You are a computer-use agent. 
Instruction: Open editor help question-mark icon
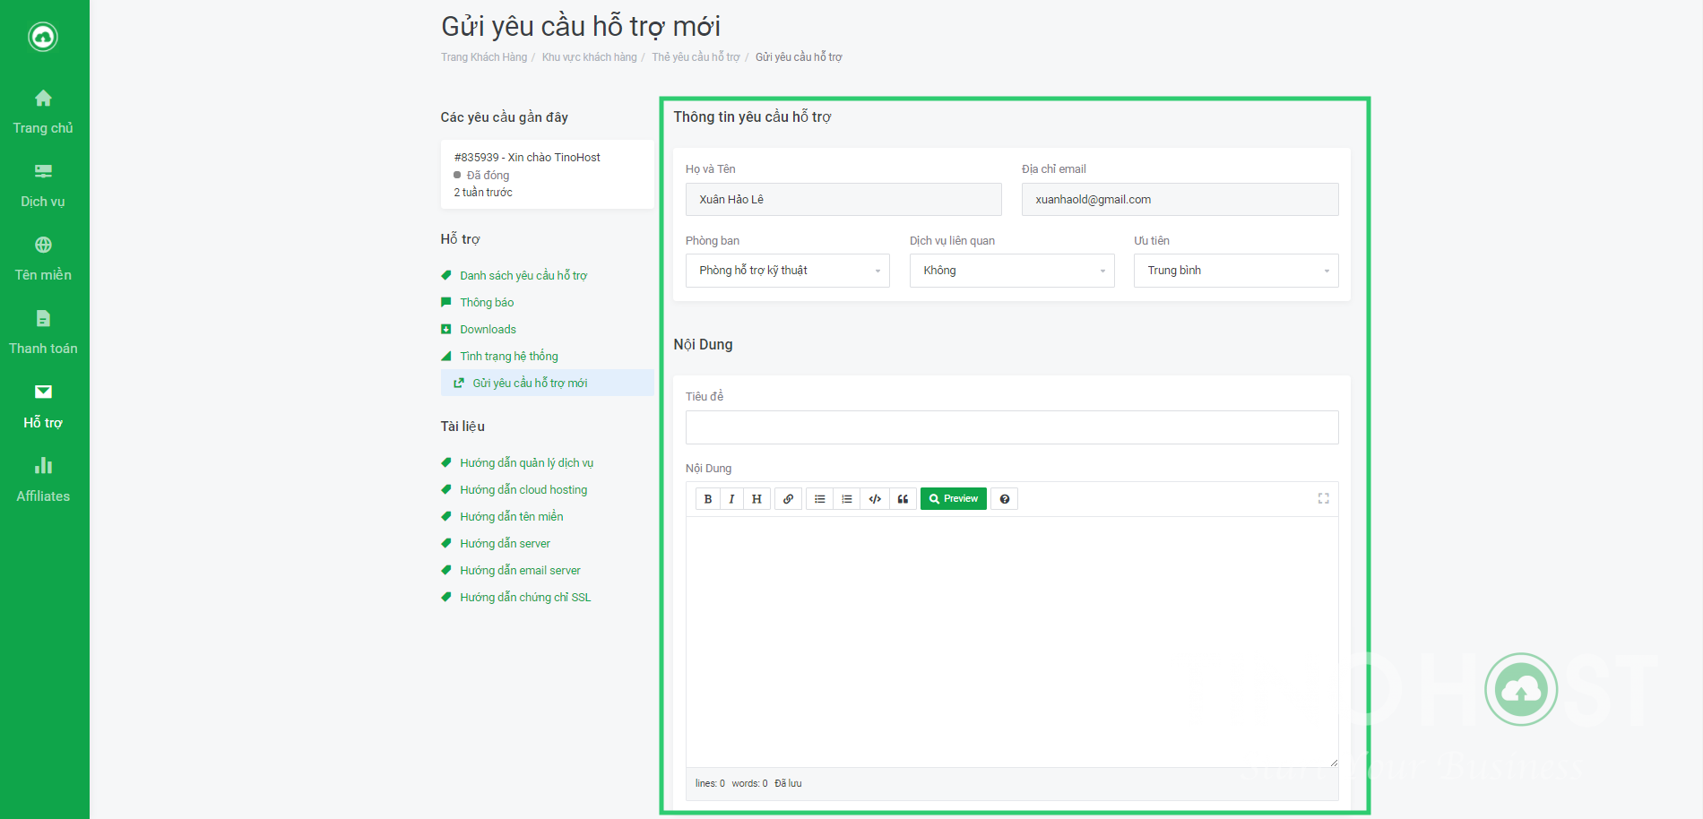[x=1005, y=499]
